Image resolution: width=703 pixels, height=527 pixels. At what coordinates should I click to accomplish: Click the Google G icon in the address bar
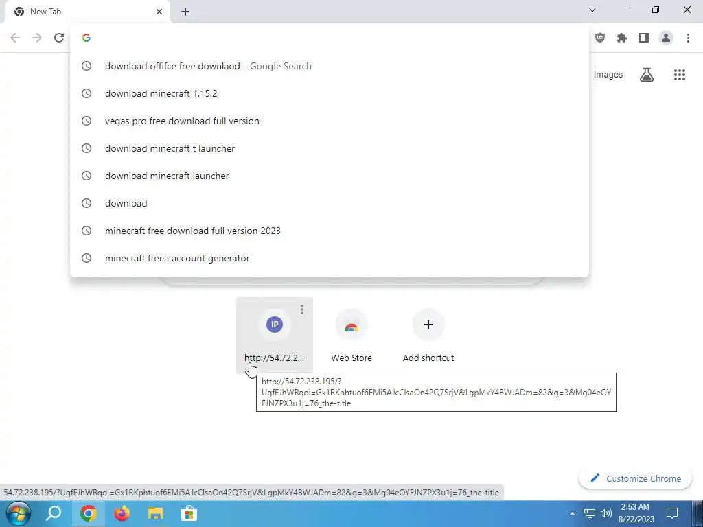tap(87, 38)
